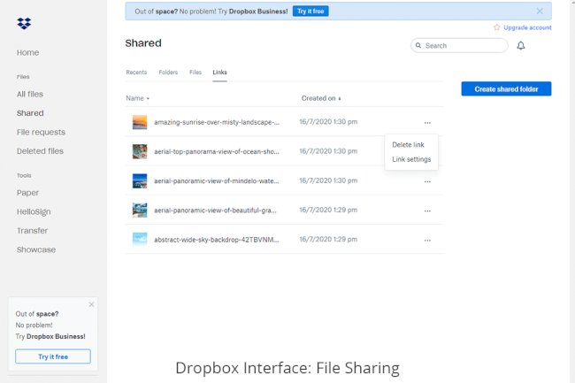Sort the list by Name column
Screen dimensions: 575x383
pyautogui.click(x=137, y=98)
